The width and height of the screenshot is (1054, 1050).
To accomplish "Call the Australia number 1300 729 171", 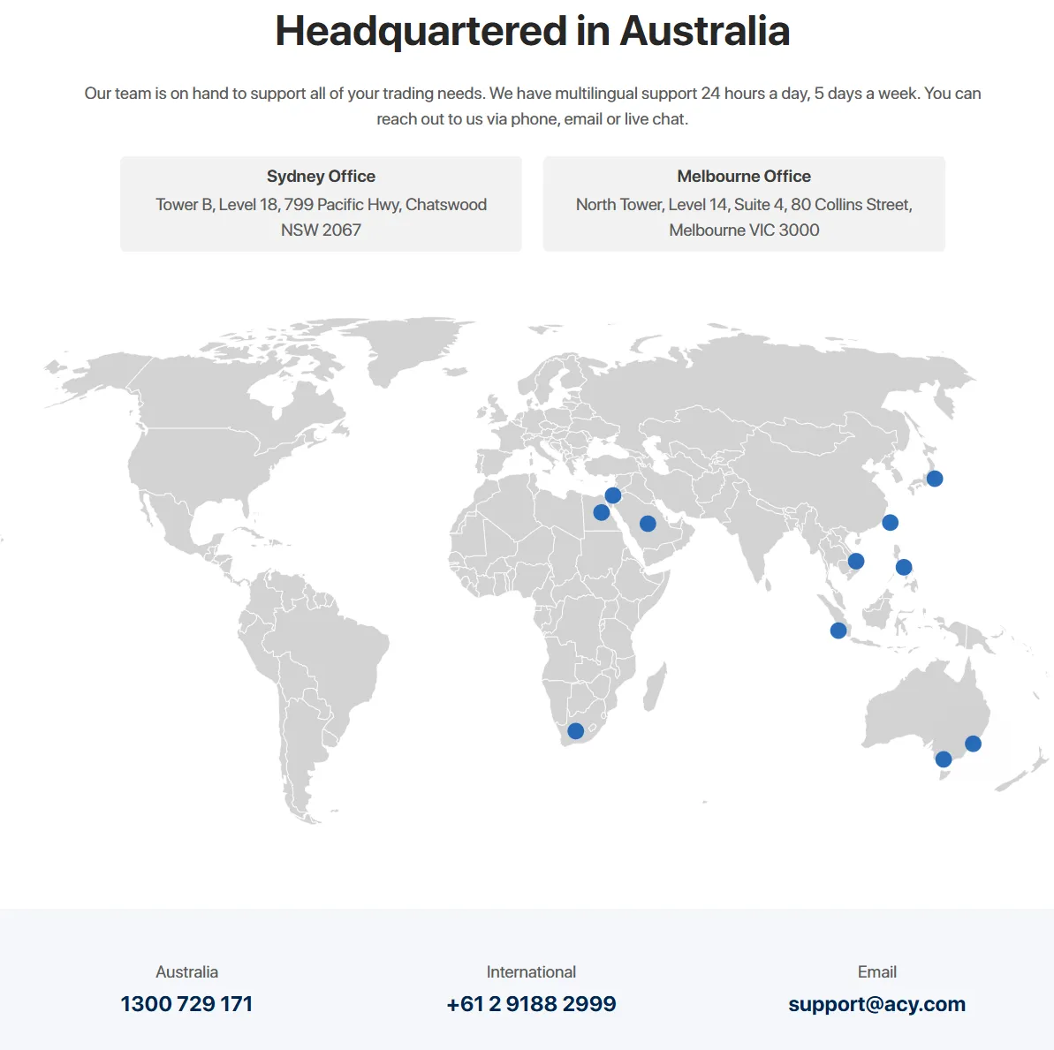I will click(x=186, y=1004).
